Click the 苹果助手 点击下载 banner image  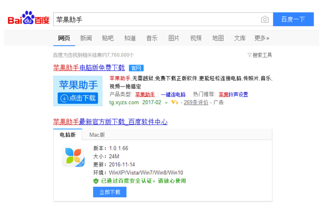tap(78, 91)
